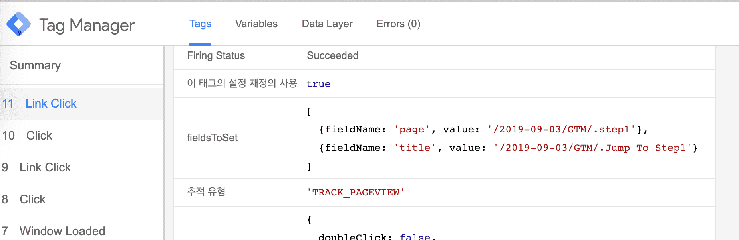Switch to the Tags tab
Screen dimensions: 739x240
pos(200,24)
